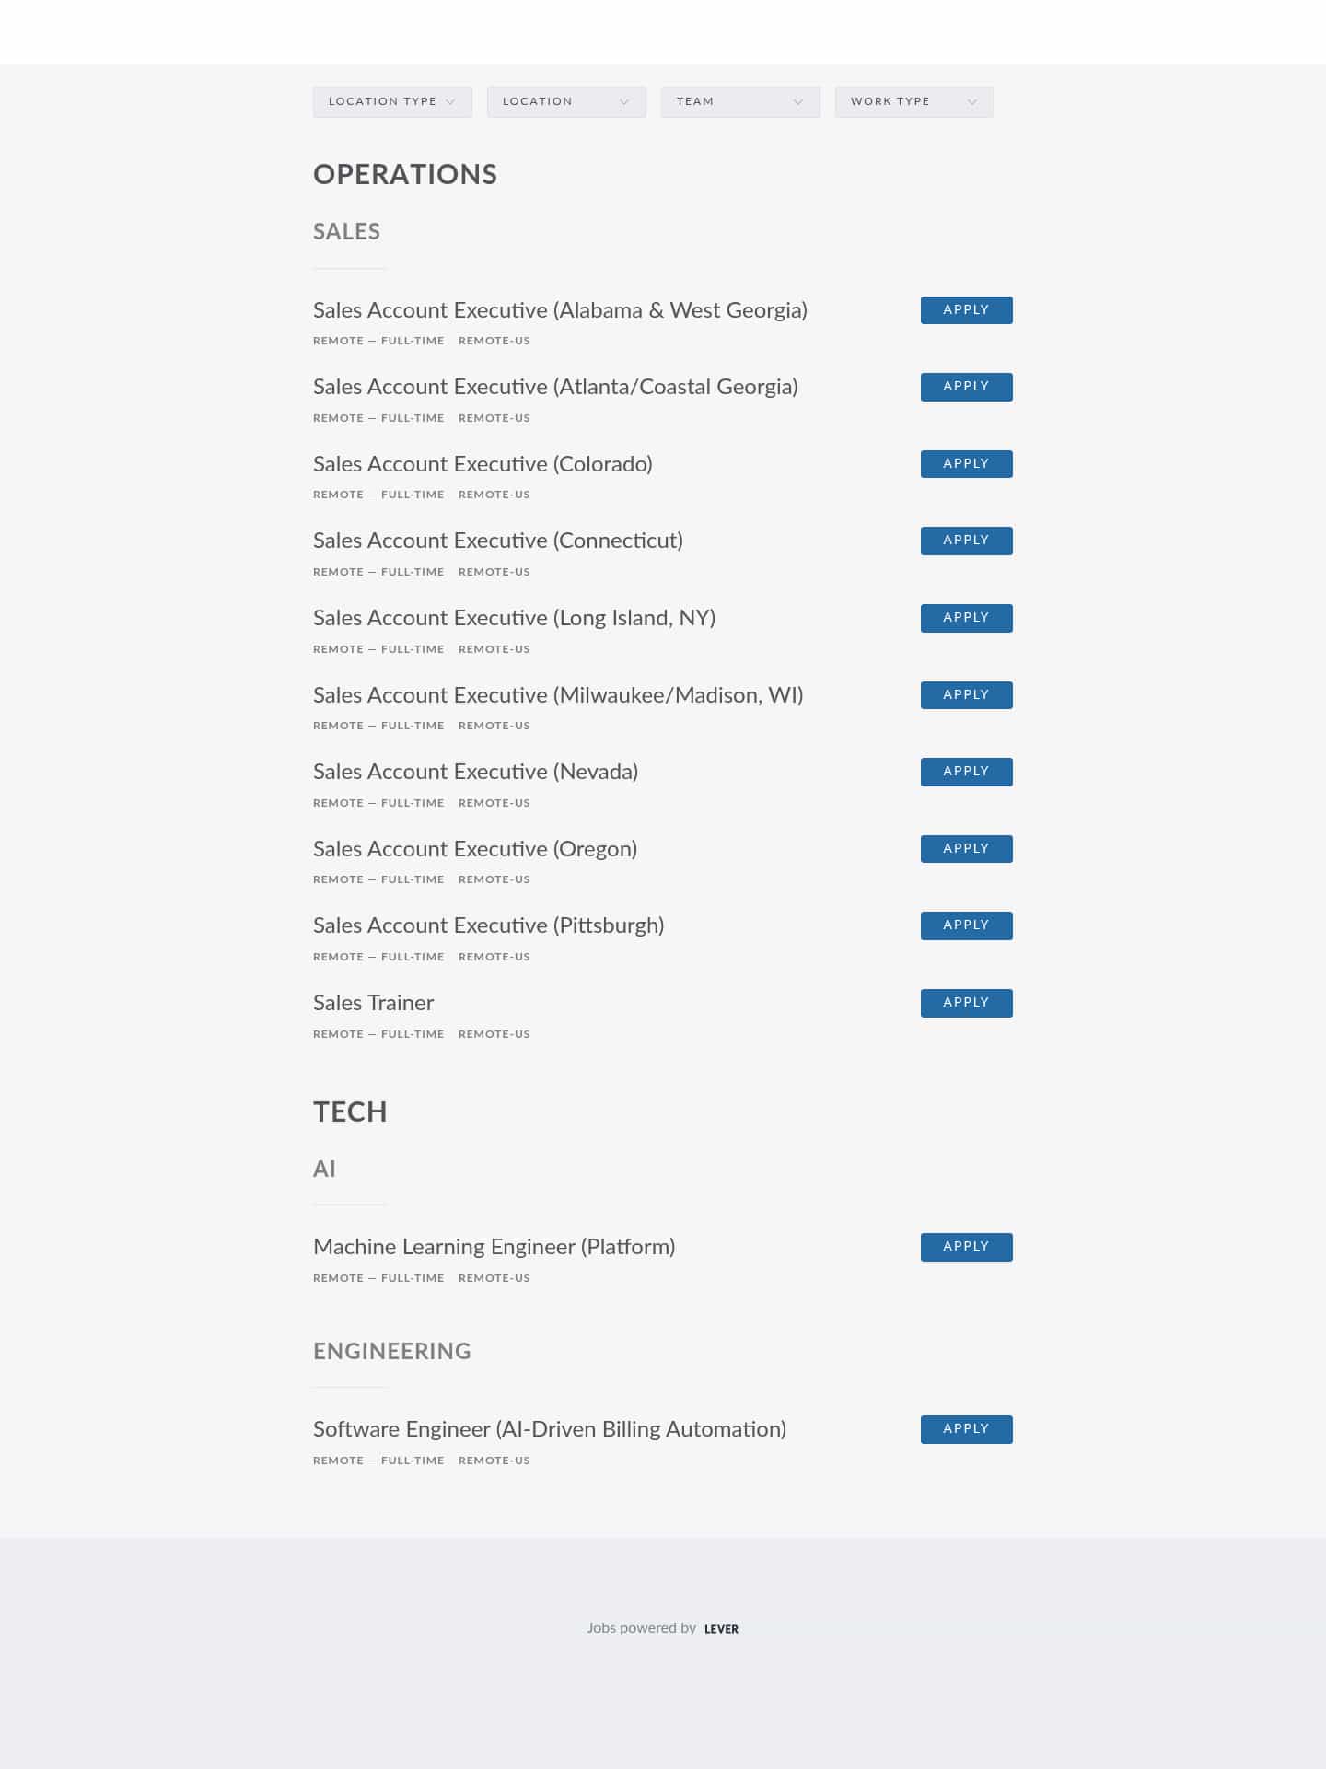Open Sales Account Executive (Colorado) job listing
This screenshot has height=1769, width=1326.
(x=483, y=464)
